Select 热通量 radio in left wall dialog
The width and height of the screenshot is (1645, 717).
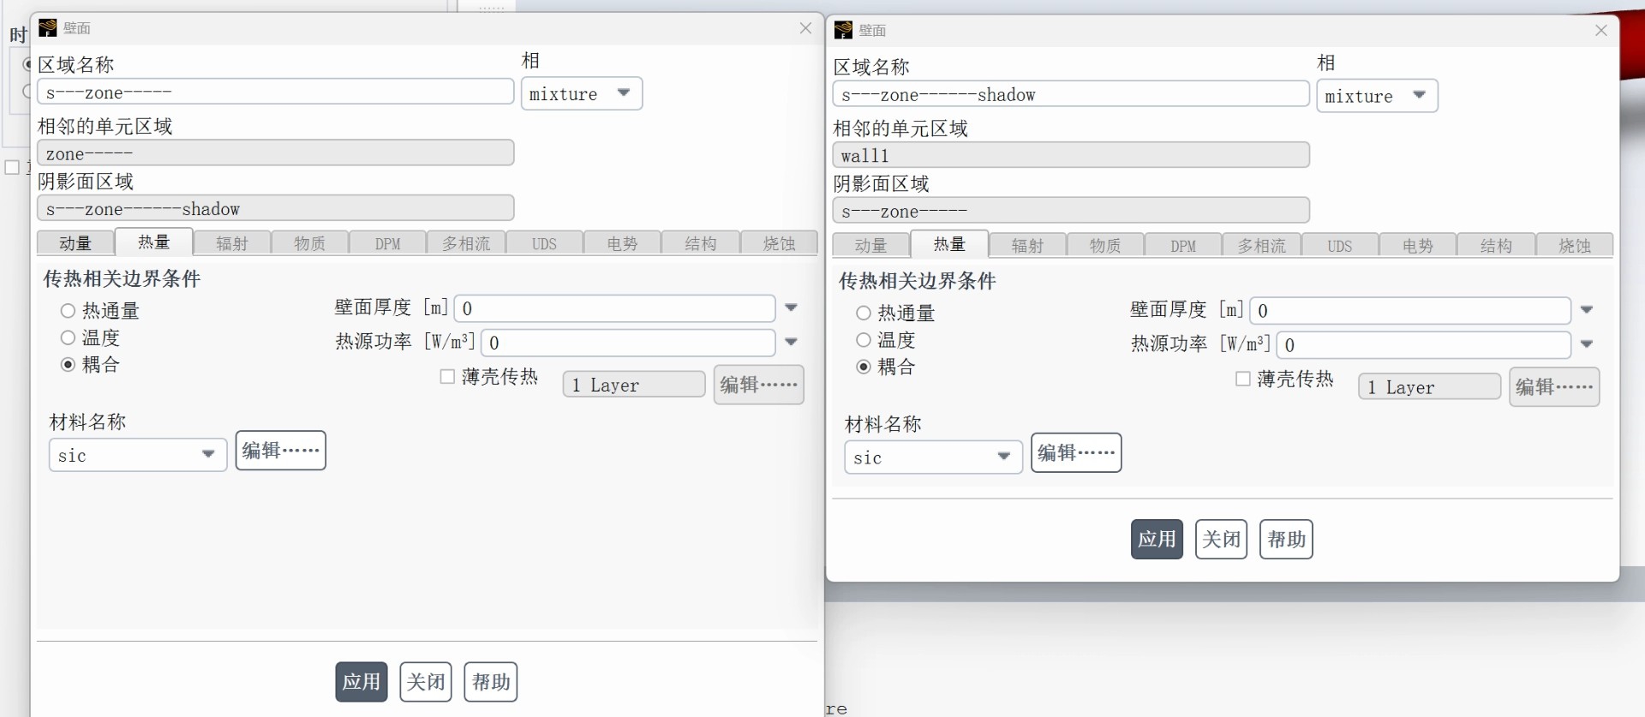click(x=68, y=311)
